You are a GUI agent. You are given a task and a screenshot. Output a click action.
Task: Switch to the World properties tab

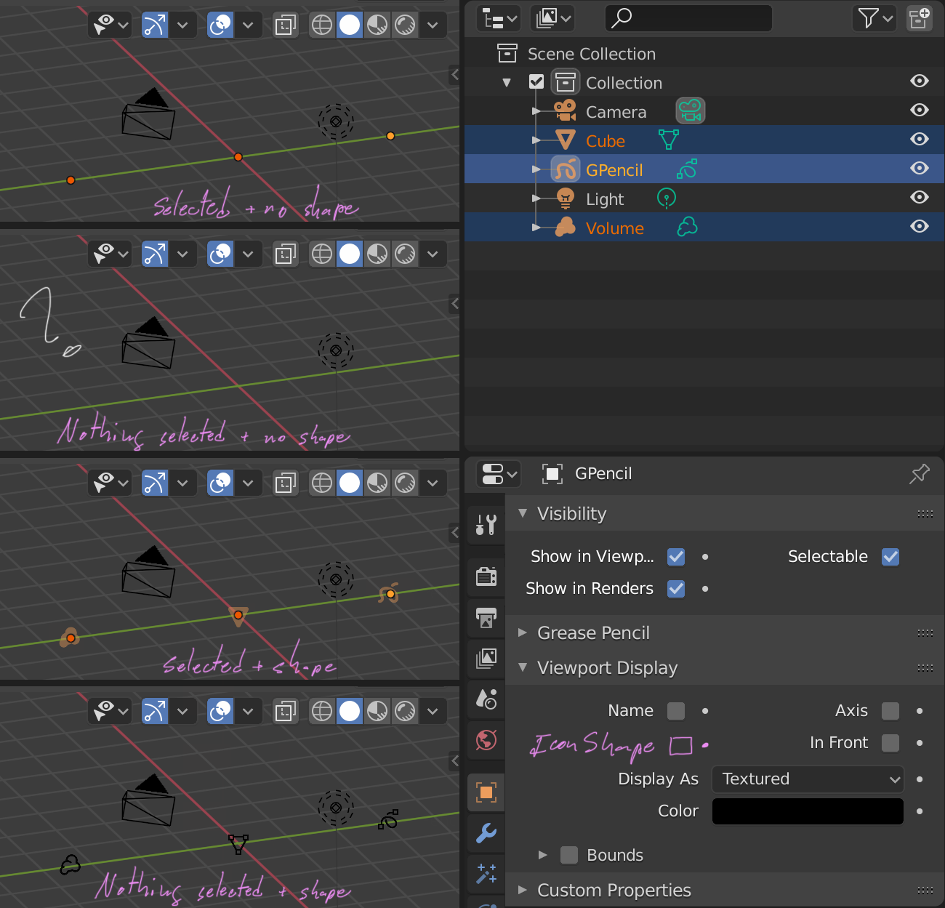pos(486,741)
